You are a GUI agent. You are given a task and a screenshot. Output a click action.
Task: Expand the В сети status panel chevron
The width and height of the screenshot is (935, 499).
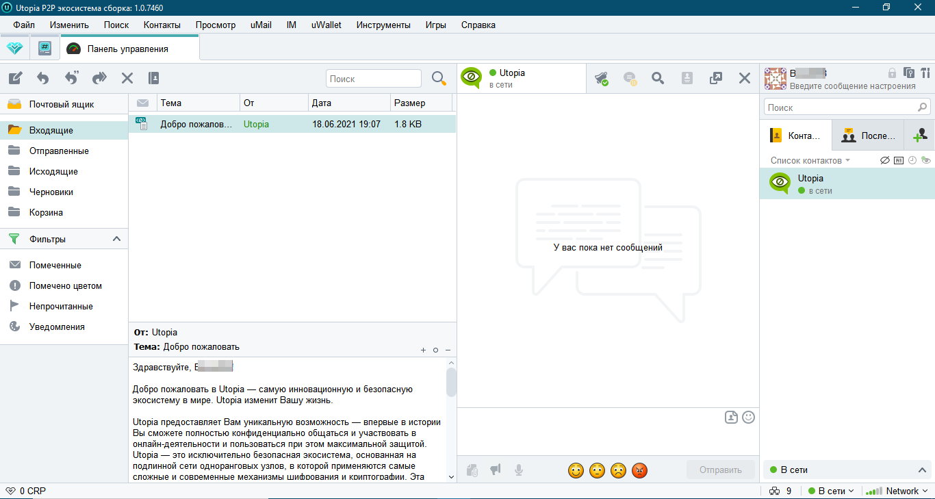[922, 470]
